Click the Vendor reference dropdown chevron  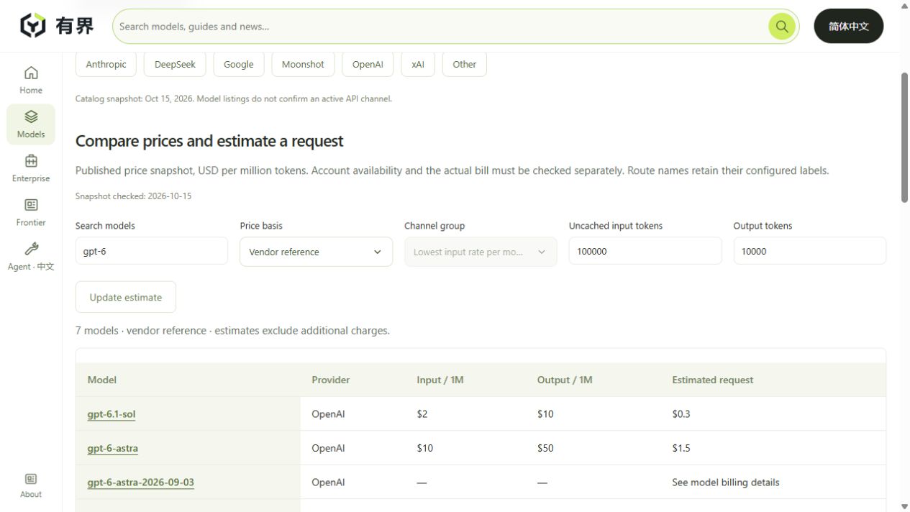tap(378, 252)
